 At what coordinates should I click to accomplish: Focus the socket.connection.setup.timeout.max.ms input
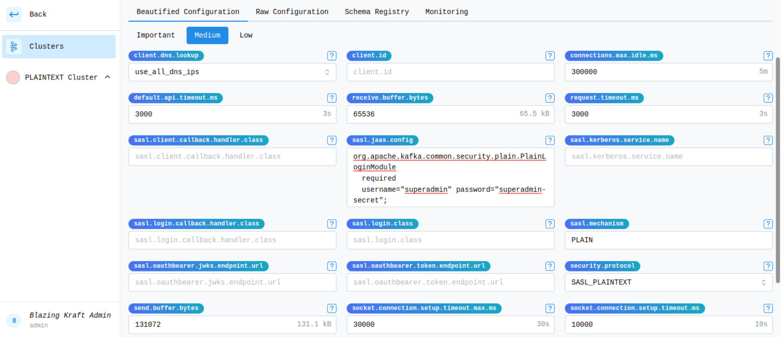click(x=450, y=325)
